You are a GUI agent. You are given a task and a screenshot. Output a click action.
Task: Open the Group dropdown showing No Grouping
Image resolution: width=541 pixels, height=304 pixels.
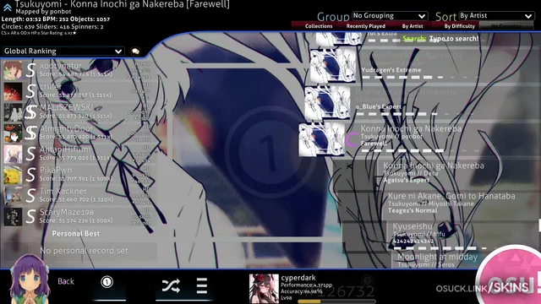[x=390, y=16]
